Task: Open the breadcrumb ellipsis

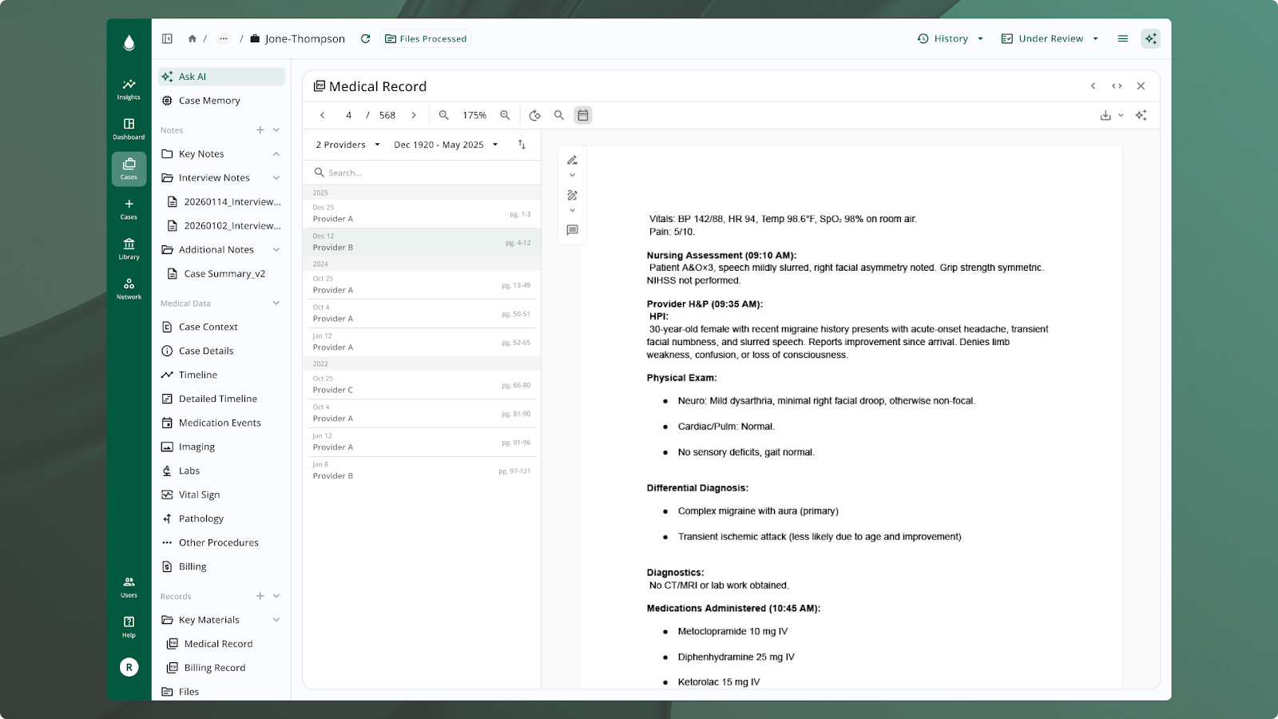Action: tap(224, 38)
